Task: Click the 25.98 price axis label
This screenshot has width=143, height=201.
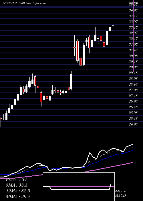Action: click(133, 113)
